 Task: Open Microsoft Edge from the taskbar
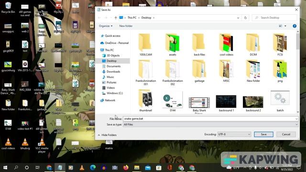(93, 168)
